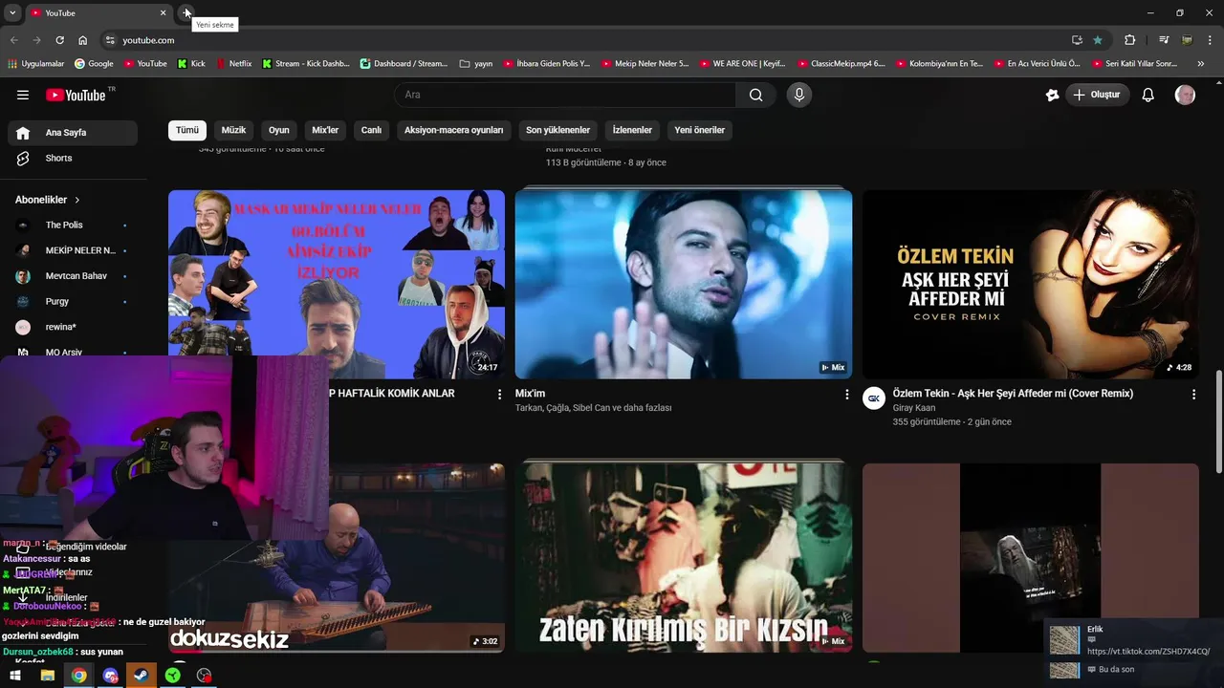Open the Kick bookmark

click(x=191, y=64)
